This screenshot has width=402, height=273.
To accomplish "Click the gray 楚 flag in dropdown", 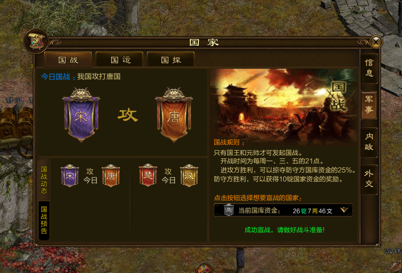I will point(229,210).
